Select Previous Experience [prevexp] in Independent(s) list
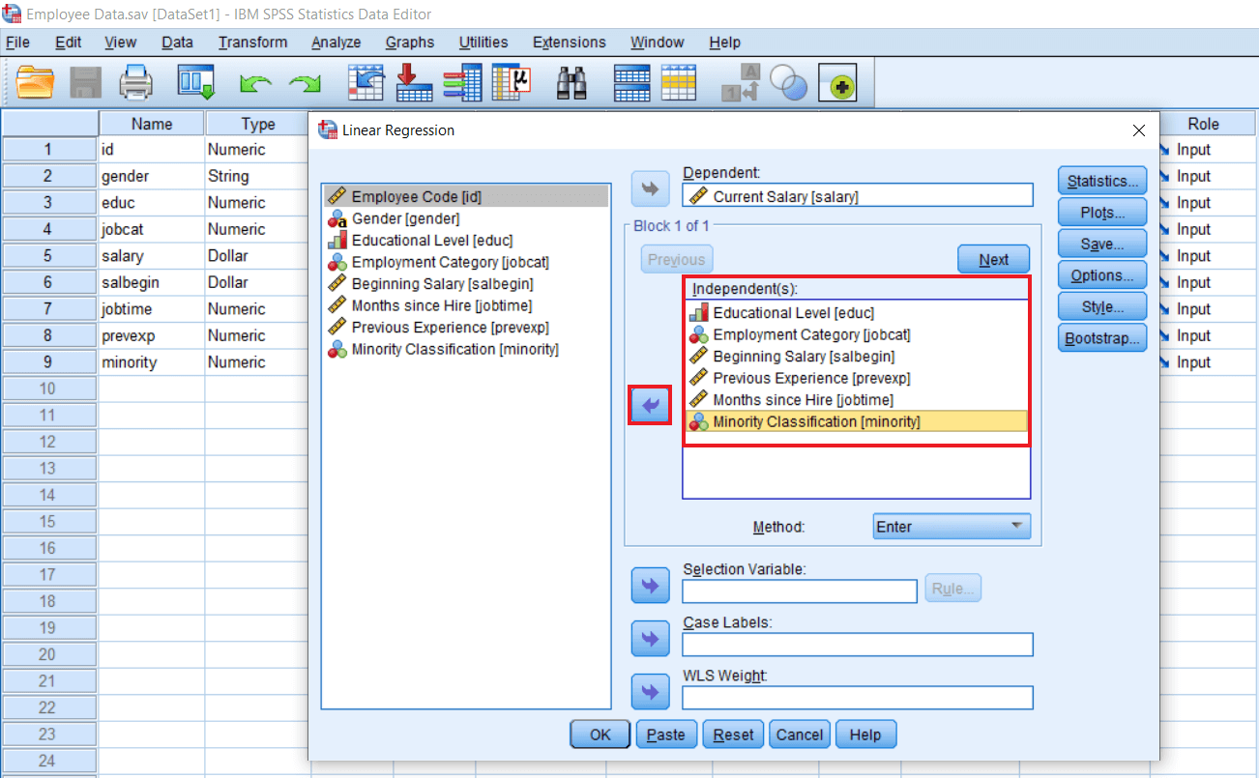This screenshot has width=1259, height=778. point(857,378)
